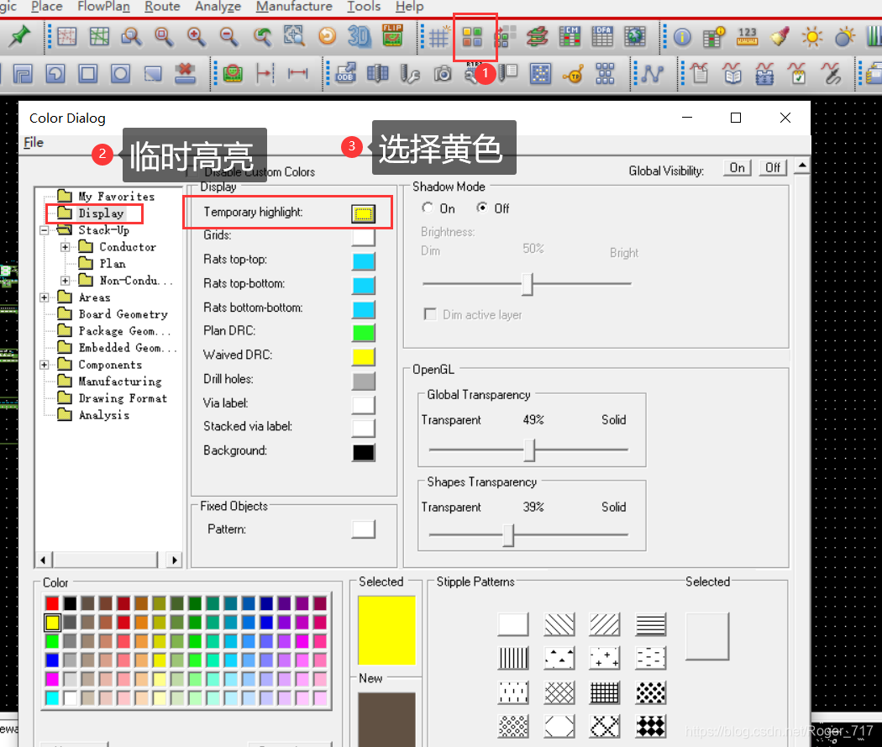Click the Plan DRC green color swatch

pos(363,332)
